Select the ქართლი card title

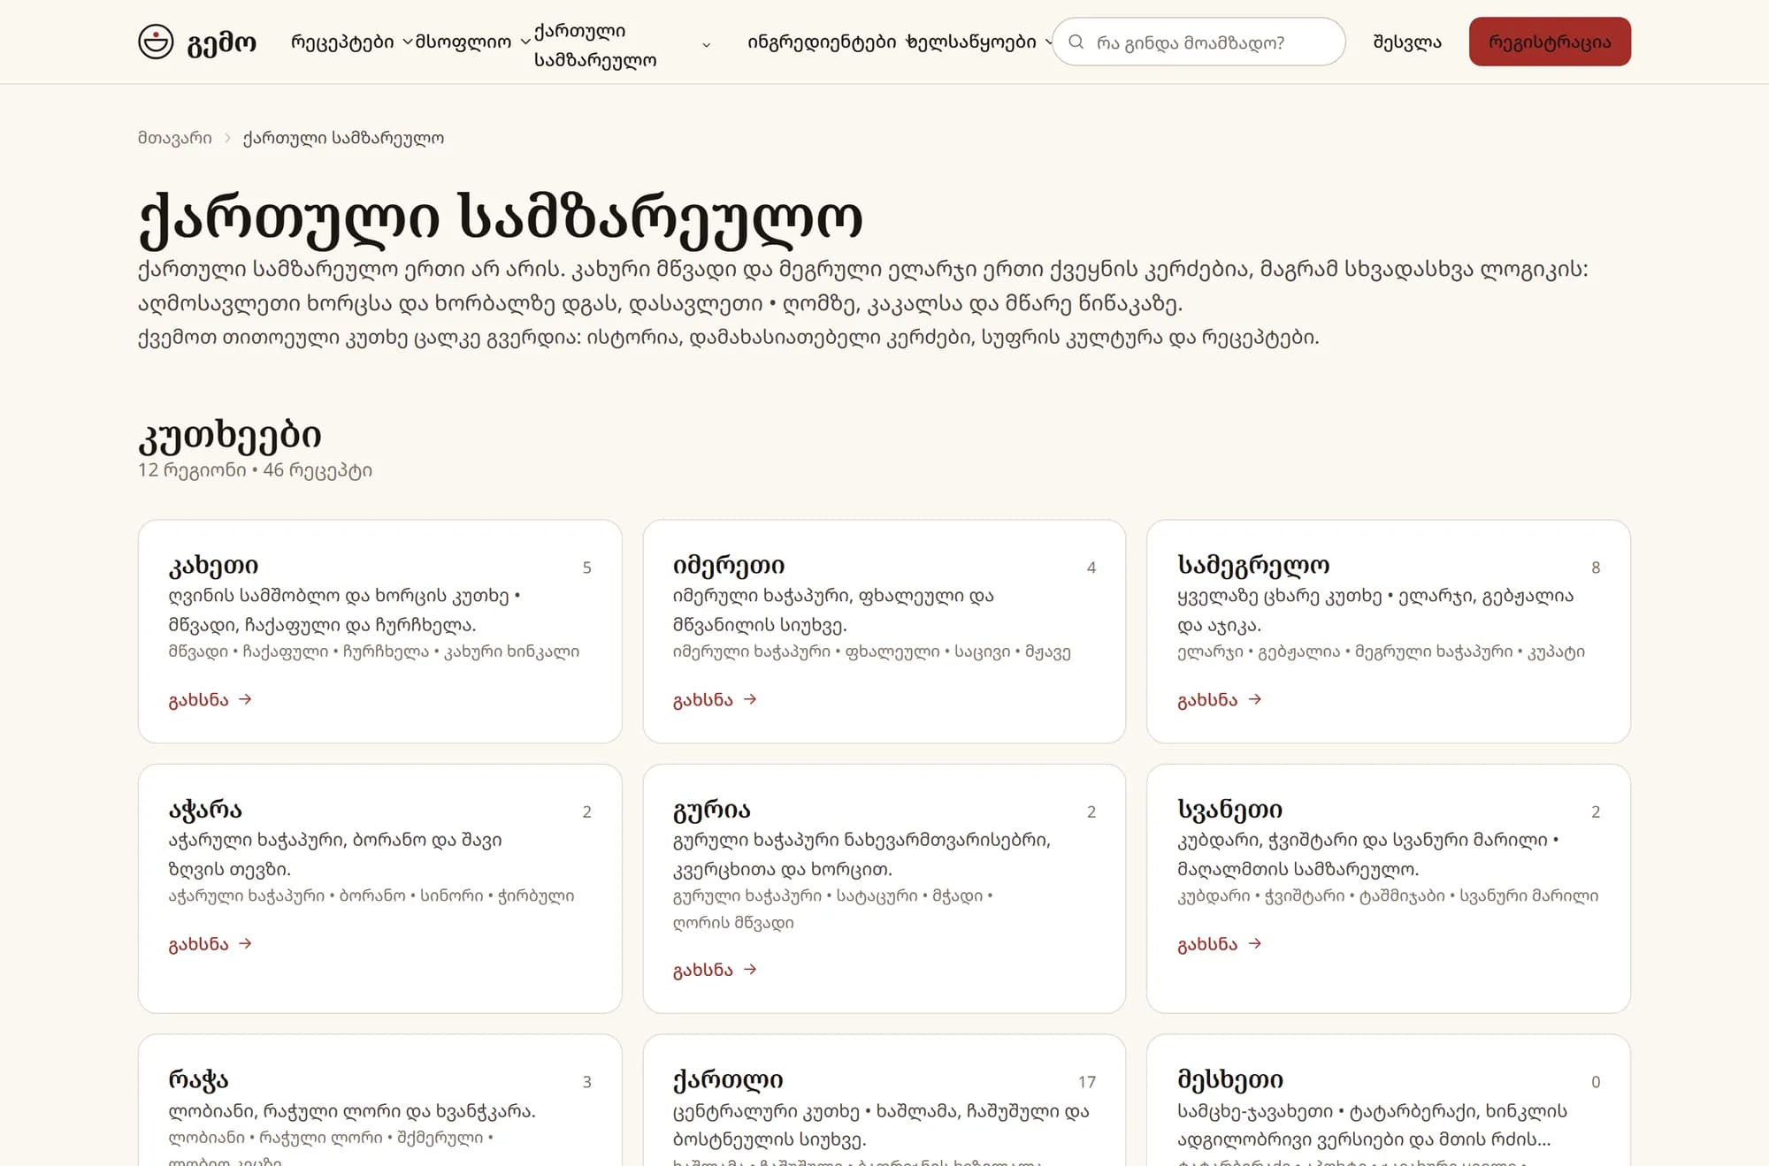(728, 1079)
